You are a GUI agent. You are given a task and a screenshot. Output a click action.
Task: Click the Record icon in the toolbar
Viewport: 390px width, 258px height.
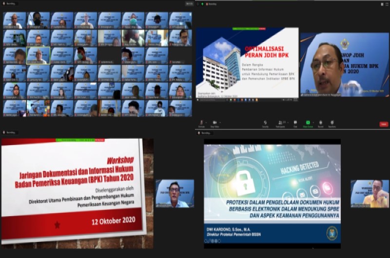tap(321, 124)
